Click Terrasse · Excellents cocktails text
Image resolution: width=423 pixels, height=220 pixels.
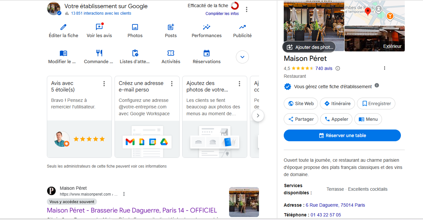(357, 189)
